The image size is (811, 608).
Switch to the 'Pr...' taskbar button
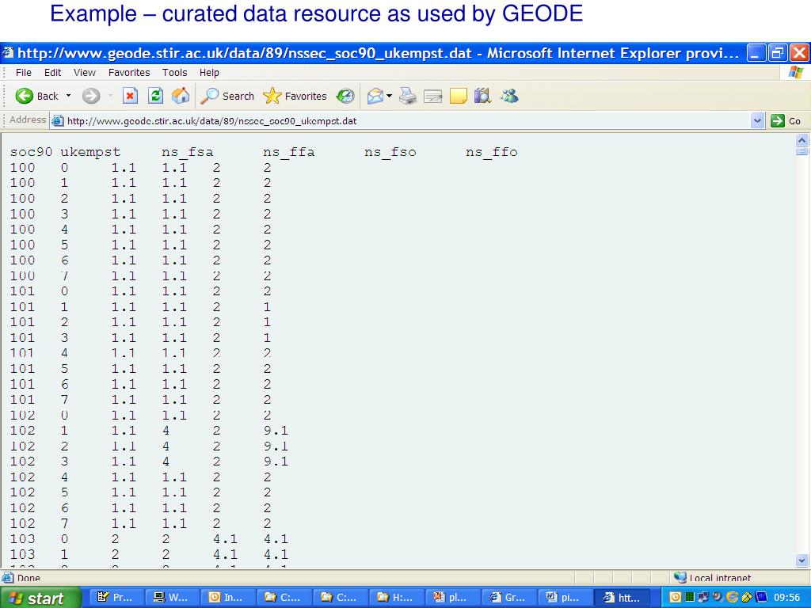click(116, 598)
